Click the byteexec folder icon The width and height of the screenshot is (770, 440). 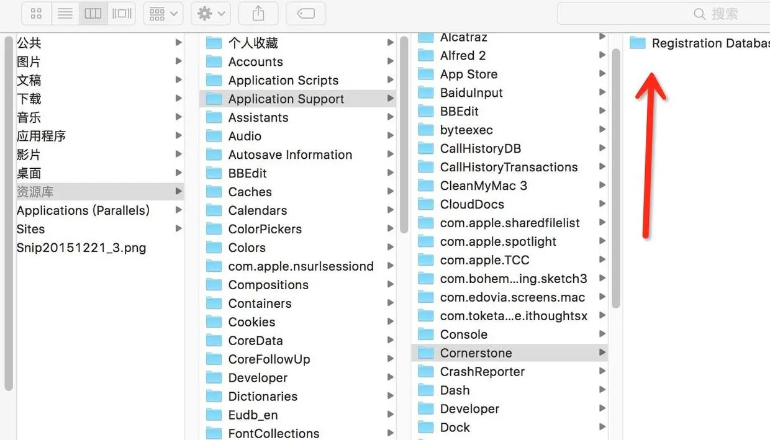pyautogui.click(x=425, y=130)
